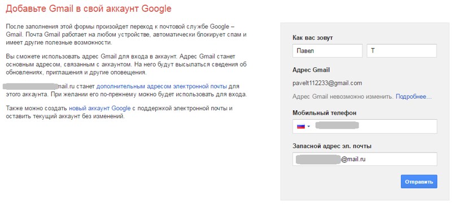The image size is (454, 205).
Task: Click the Адрес Gmail label
Action: click(x=311, y=70)
